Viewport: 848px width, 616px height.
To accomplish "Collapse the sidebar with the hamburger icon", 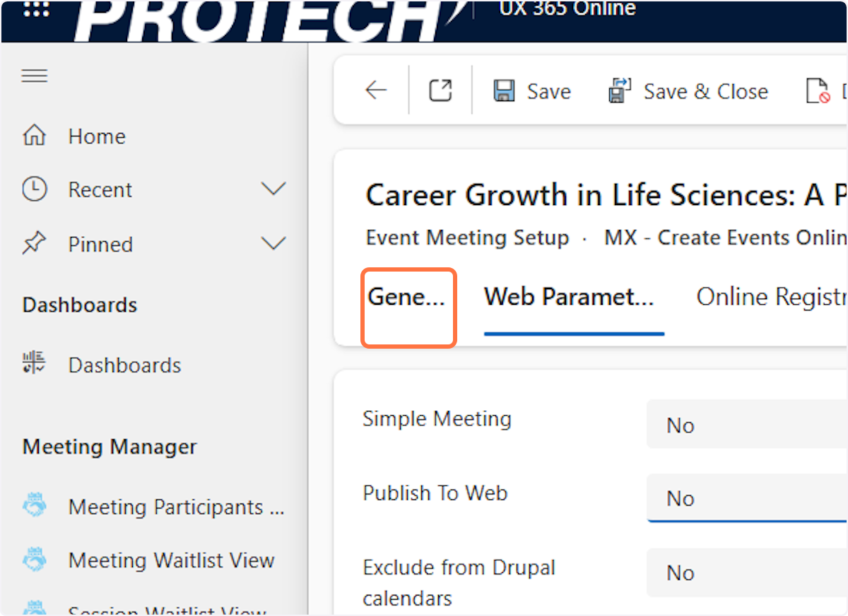I will 35,76.
